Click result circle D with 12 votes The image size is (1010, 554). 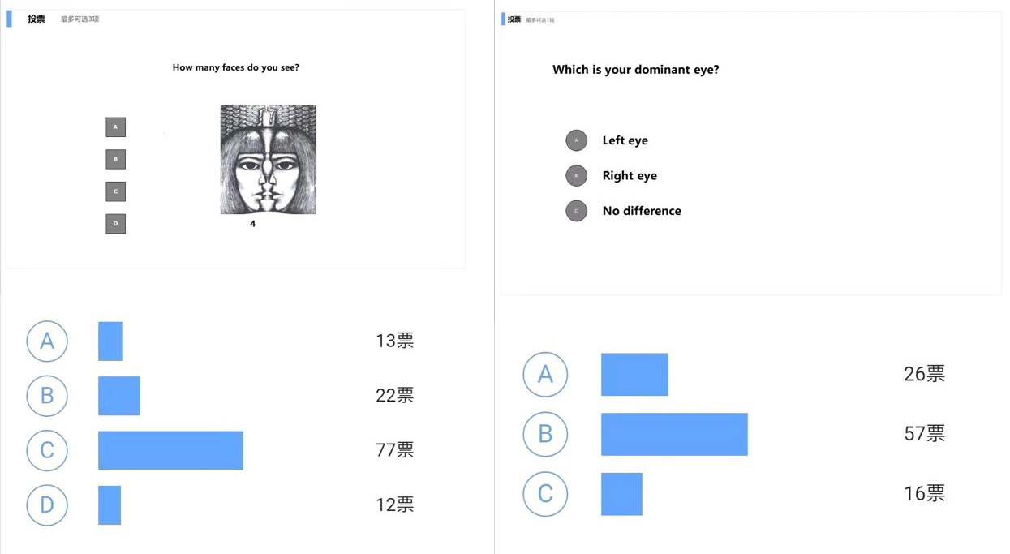(47, 505)
